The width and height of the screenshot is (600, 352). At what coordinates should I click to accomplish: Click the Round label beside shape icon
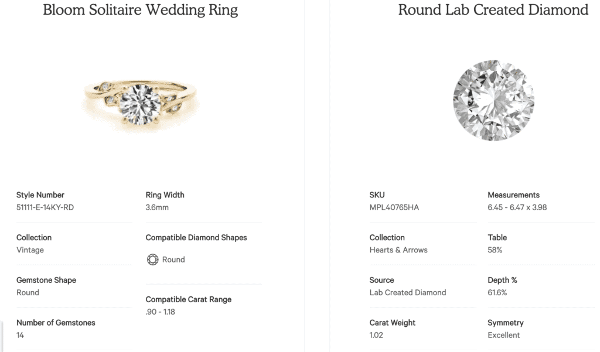pyautogui.click(x=173, y=259)
